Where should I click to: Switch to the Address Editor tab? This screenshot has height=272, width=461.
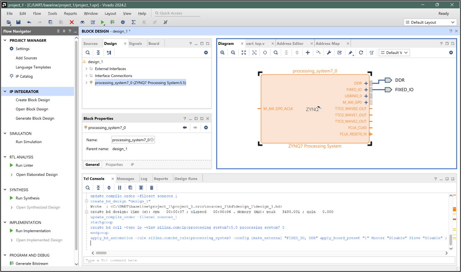290,44
